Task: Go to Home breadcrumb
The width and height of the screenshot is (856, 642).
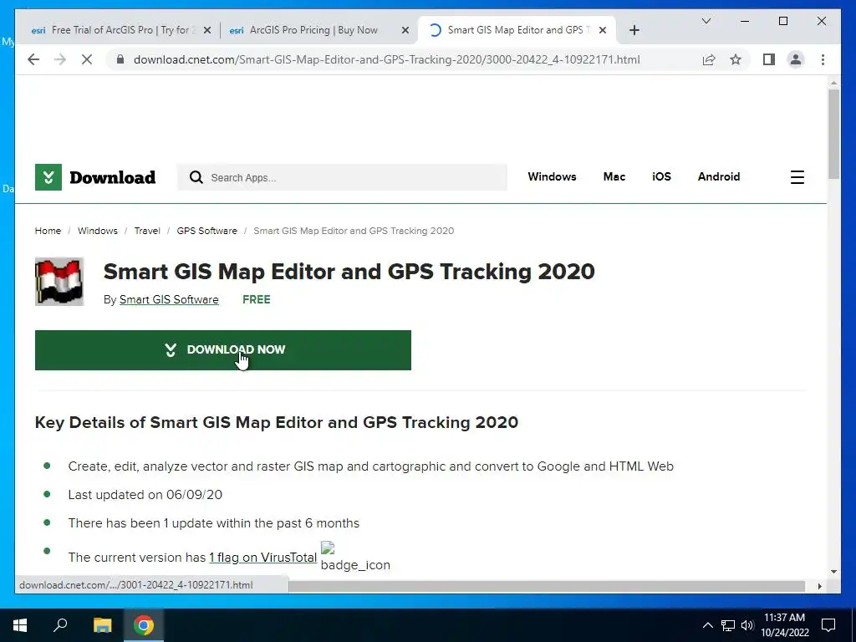Action: (48, 231)
